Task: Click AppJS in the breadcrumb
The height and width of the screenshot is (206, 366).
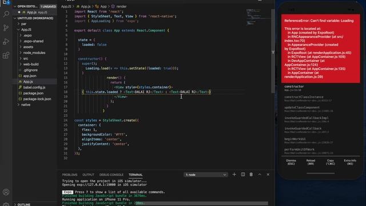Action: point(66,6)
